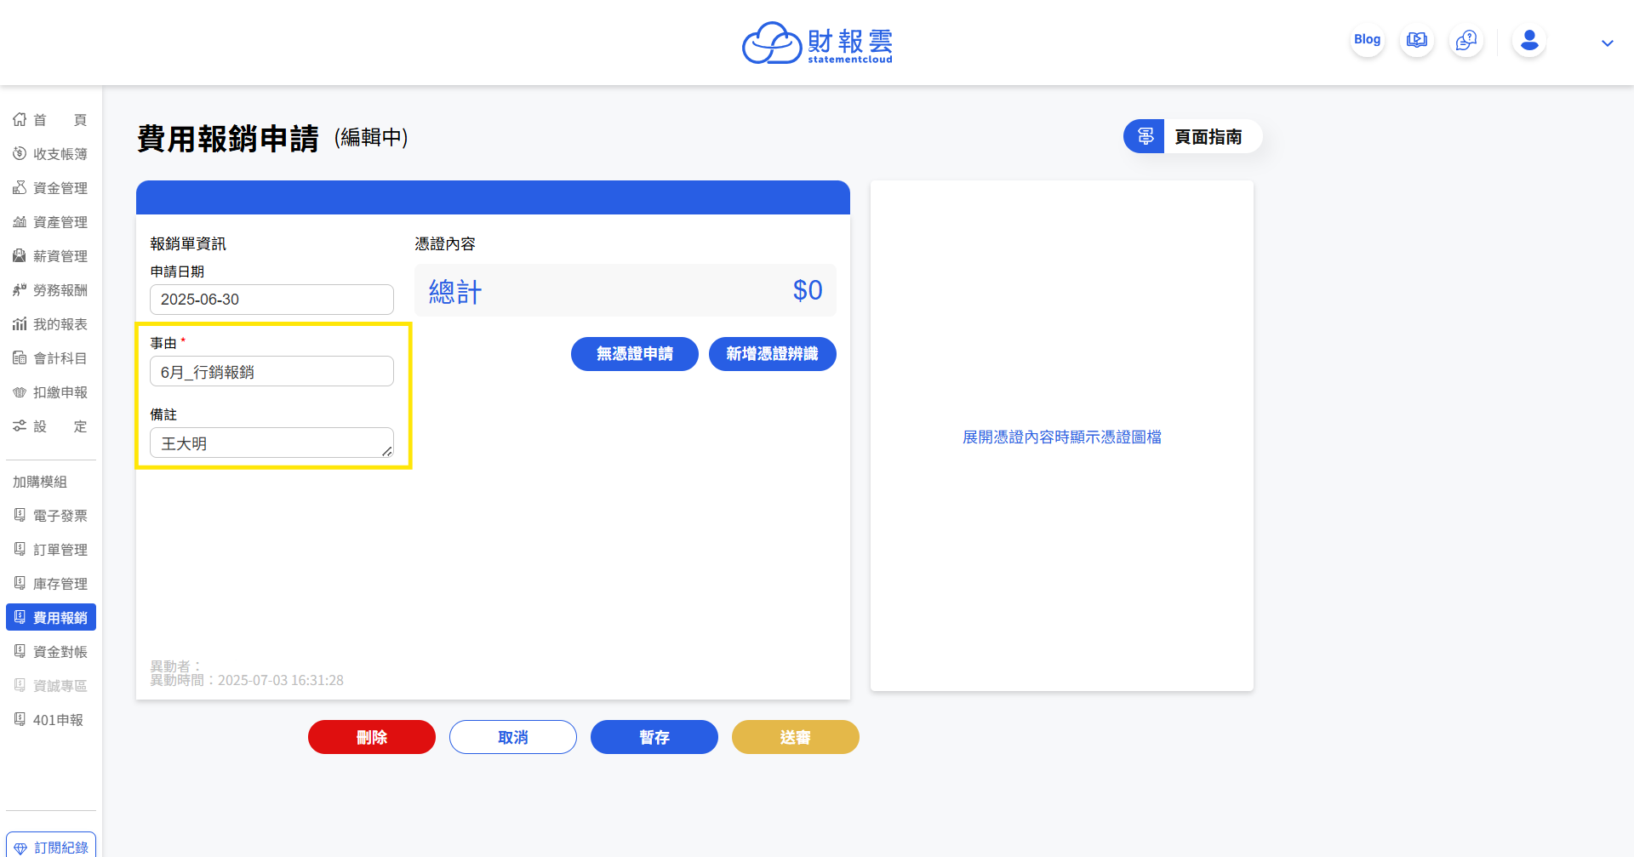Click the 無憑證申請 button
The height and width of the screenshot is (857, 1634).
(635, 354)
